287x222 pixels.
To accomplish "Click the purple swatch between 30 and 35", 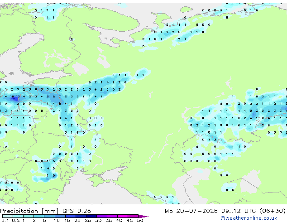I will click(x=101, y=216).
